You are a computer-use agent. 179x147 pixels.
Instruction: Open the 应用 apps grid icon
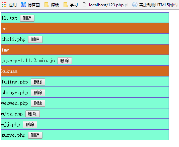pyautogui.click(x=4, y=5)
